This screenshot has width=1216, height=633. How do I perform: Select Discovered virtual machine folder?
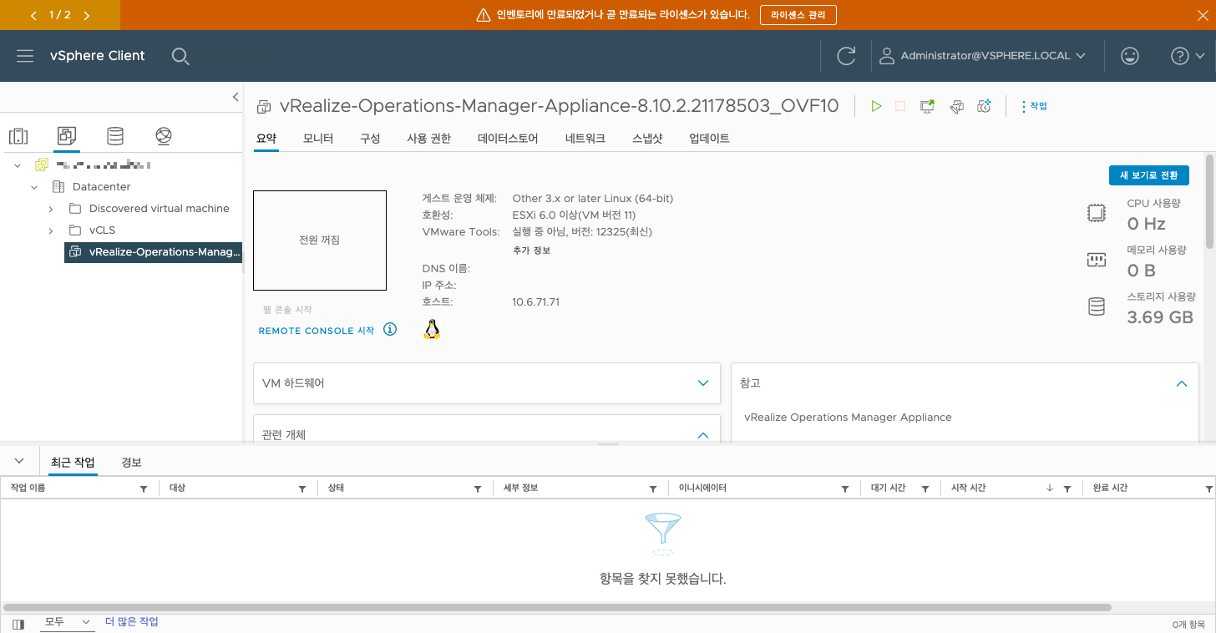[x=159, y=209]
